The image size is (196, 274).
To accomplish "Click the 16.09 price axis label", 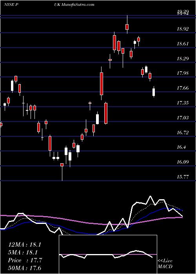I will (183, 162).
